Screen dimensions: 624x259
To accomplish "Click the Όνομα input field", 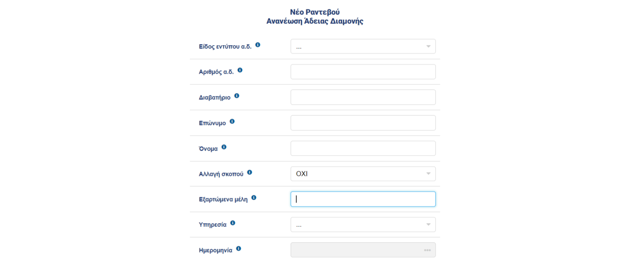I will [363, 148].
